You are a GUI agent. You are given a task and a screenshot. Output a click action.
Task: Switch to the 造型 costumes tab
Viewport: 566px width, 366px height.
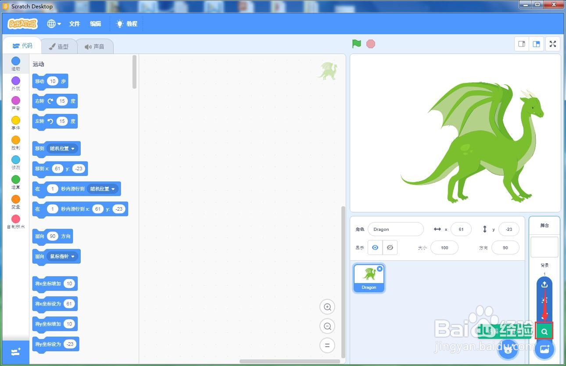pos(58,46)
